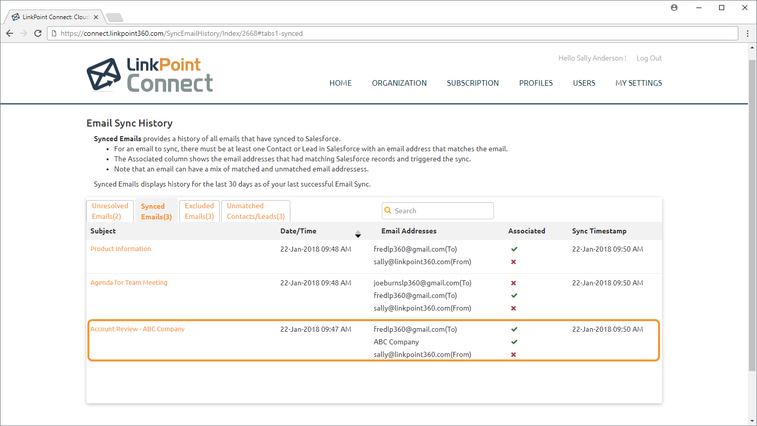Click the Sync Timestamp column header

tap(599, 231)
